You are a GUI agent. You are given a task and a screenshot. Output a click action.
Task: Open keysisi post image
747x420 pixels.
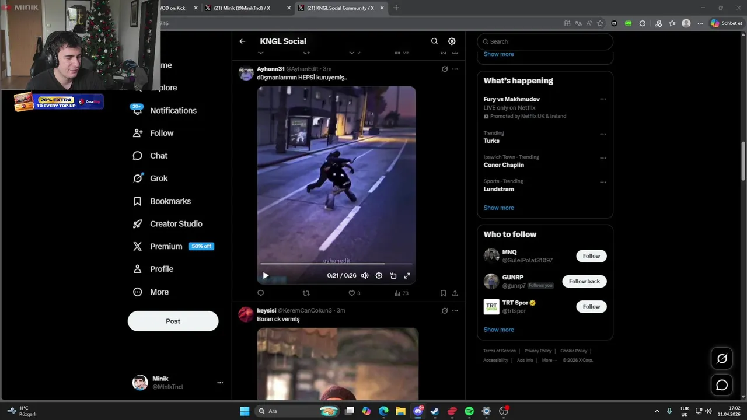pos(338,364)
